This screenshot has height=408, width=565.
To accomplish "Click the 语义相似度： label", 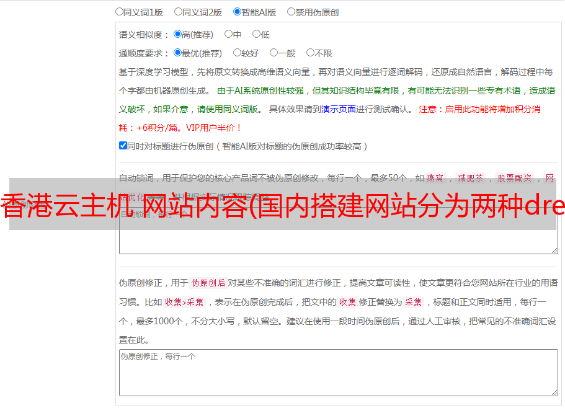I will (144, 35).
